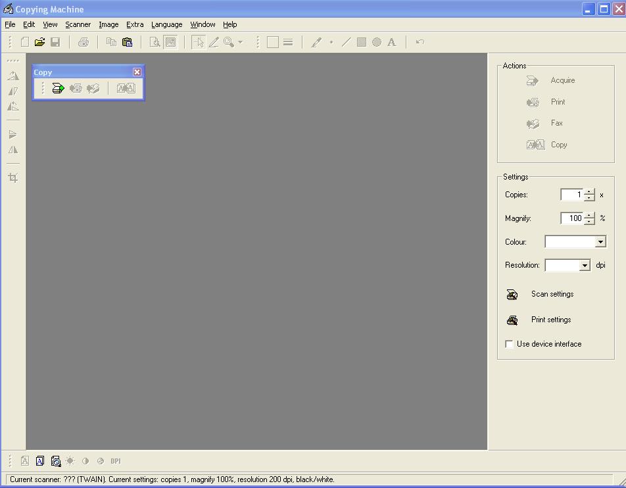Click the fit image view icon
This screenshot has width=626, height=488.
pos(170,42)
